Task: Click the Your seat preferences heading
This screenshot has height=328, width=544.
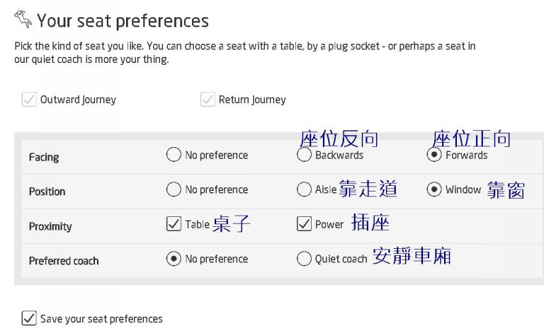Action: (123, 20)
